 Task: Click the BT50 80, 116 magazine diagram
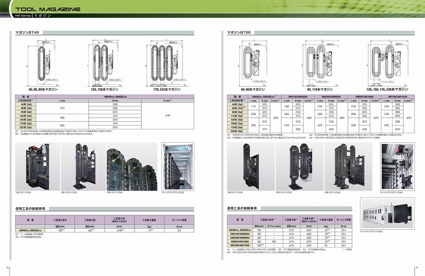point(320,63)
